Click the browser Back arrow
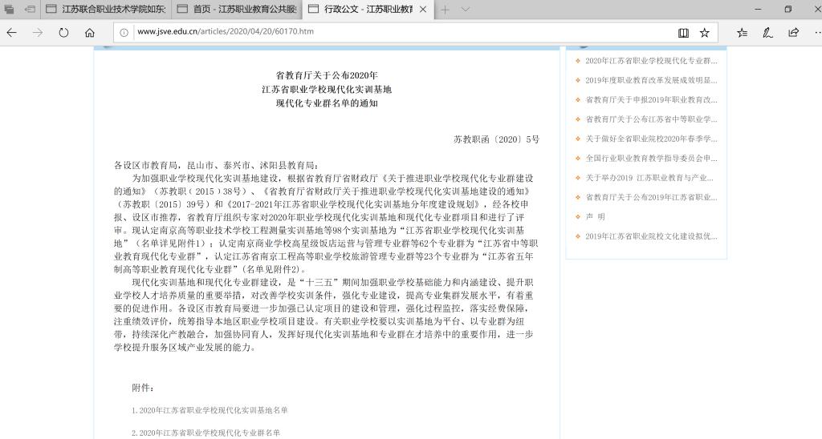The image size is (822, 439). (11, 33)
